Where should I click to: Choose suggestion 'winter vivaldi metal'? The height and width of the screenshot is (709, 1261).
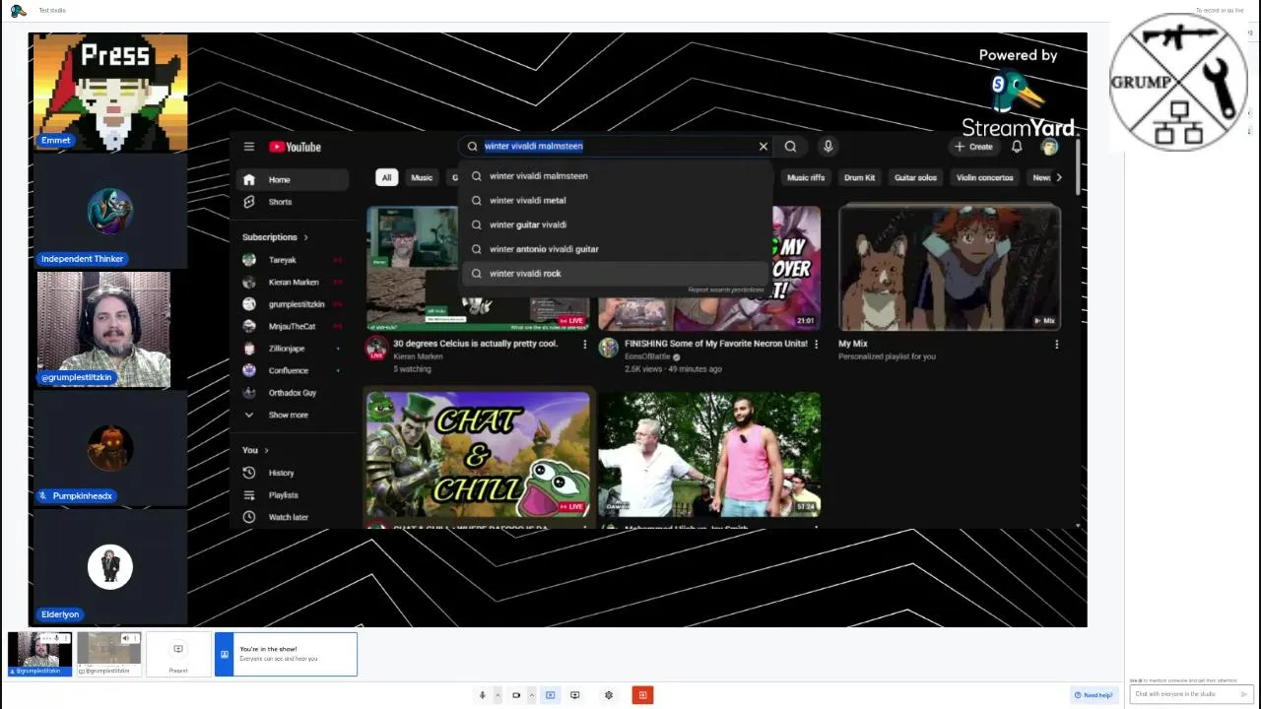click(x=616, y=200)
